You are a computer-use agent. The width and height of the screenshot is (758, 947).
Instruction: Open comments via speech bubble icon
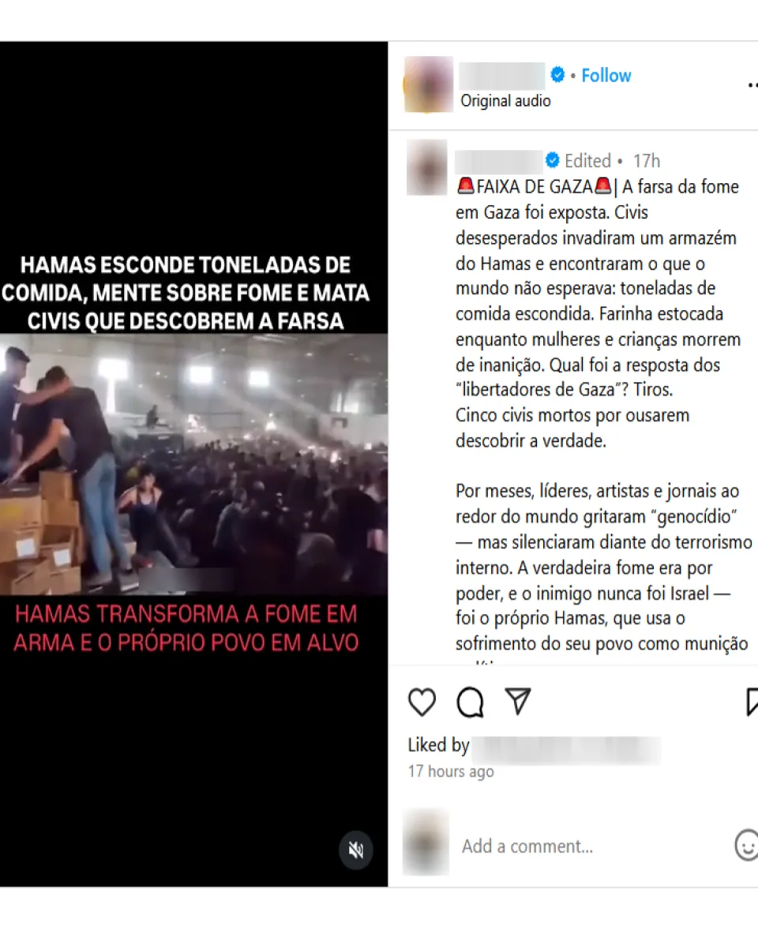[471, 702]
